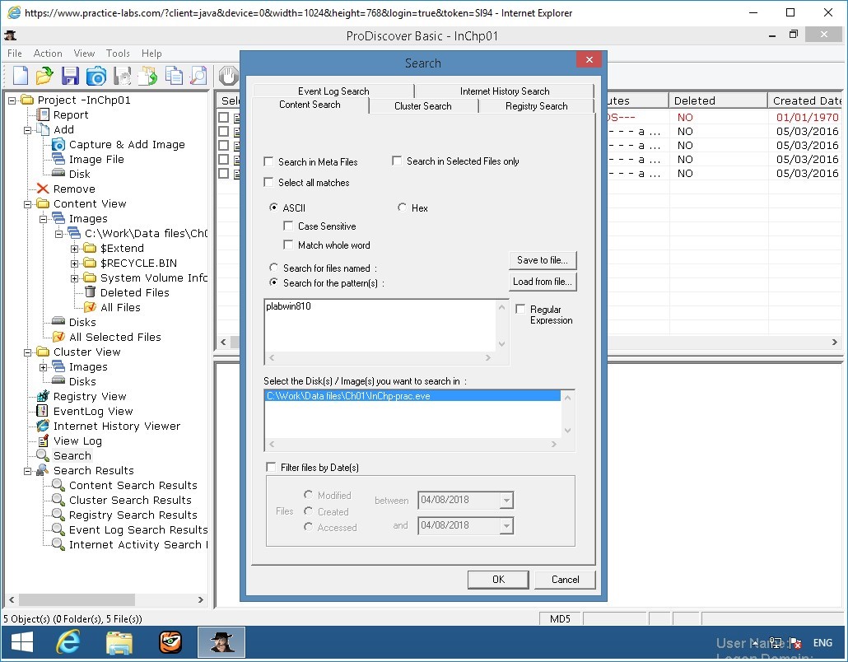Switch to Event Log Search tab
This screenshot has width=848, height=662.
coord(333,91)
